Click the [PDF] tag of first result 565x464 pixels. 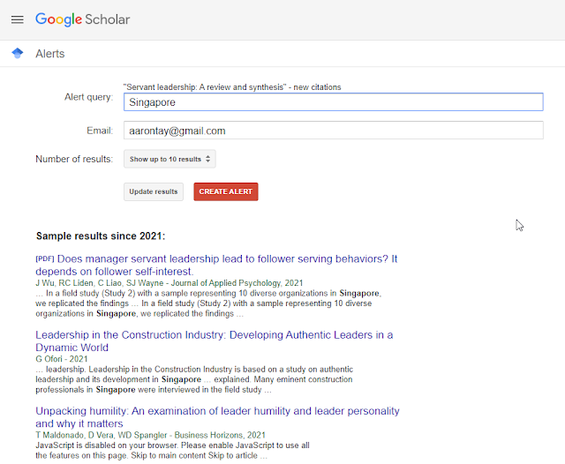pyautogui.click(x=45, y=258)
